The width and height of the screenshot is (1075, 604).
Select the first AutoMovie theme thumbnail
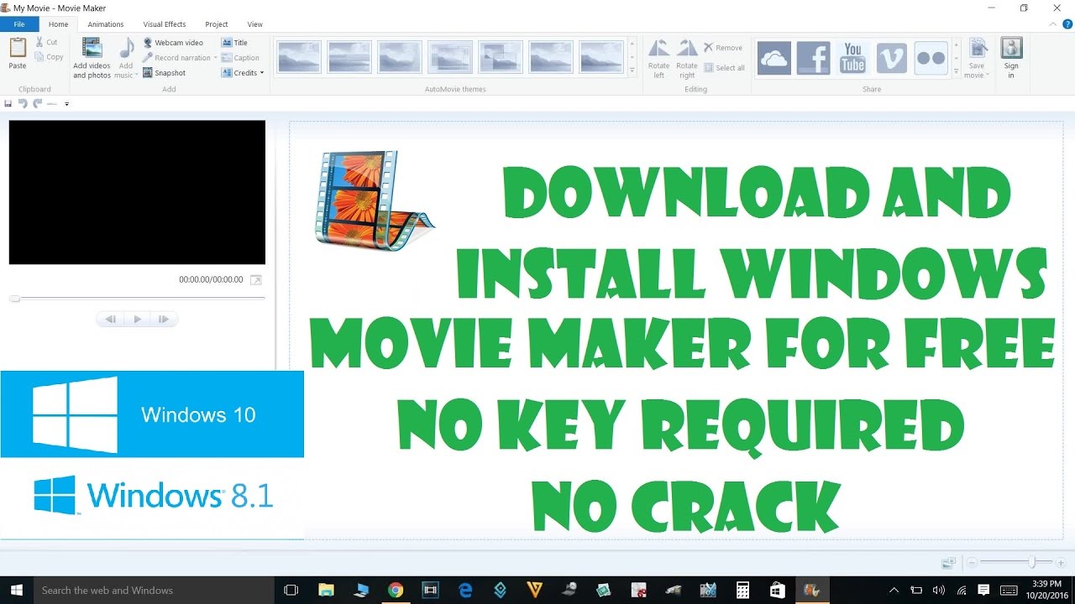pyautogui.click(x=298, y=56)
